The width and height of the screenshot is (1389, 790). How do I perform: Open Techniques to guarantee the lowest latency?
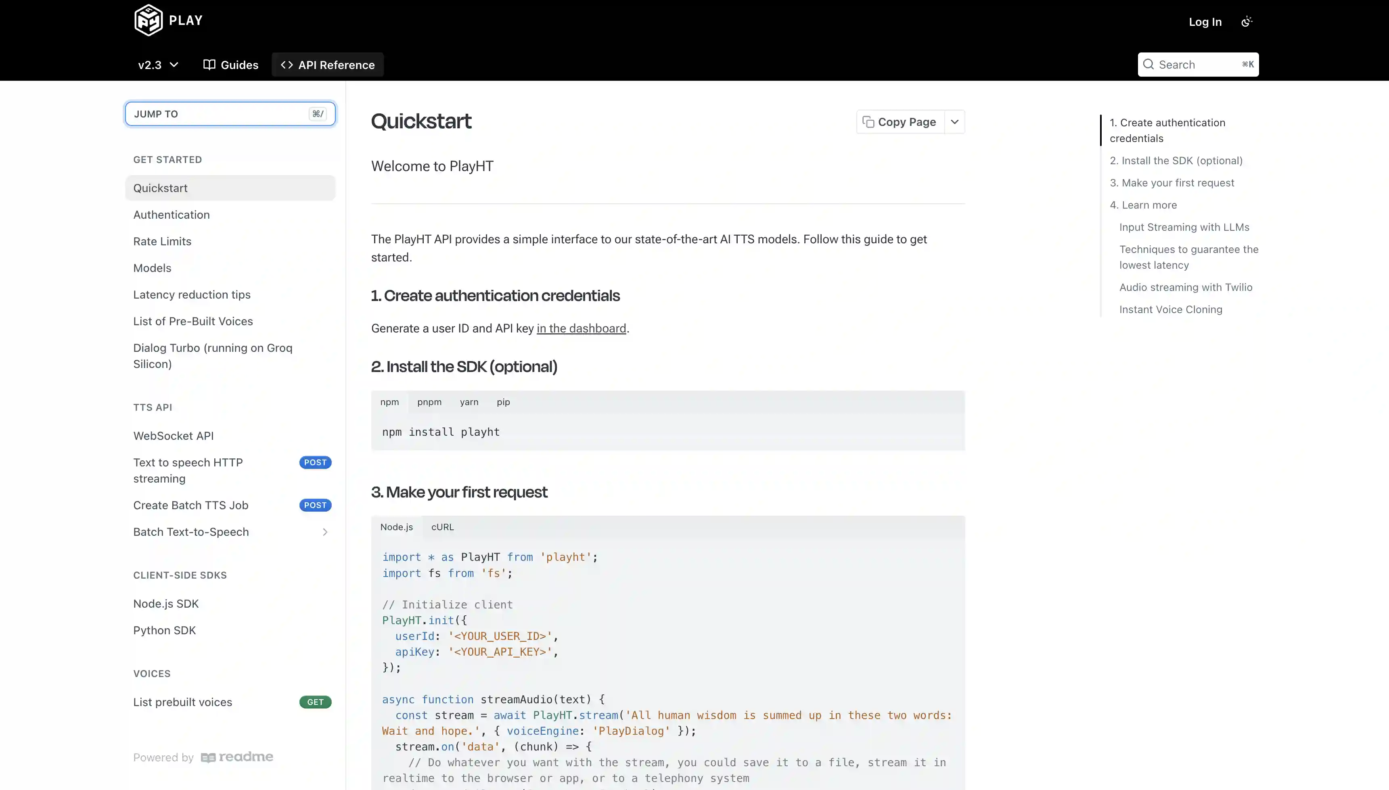[x=1188, y=257]
